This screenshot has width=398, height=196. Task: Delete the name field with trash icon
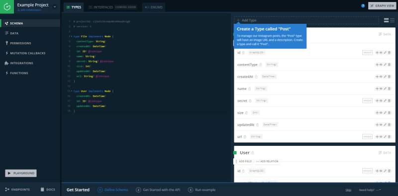click(390, 89)
